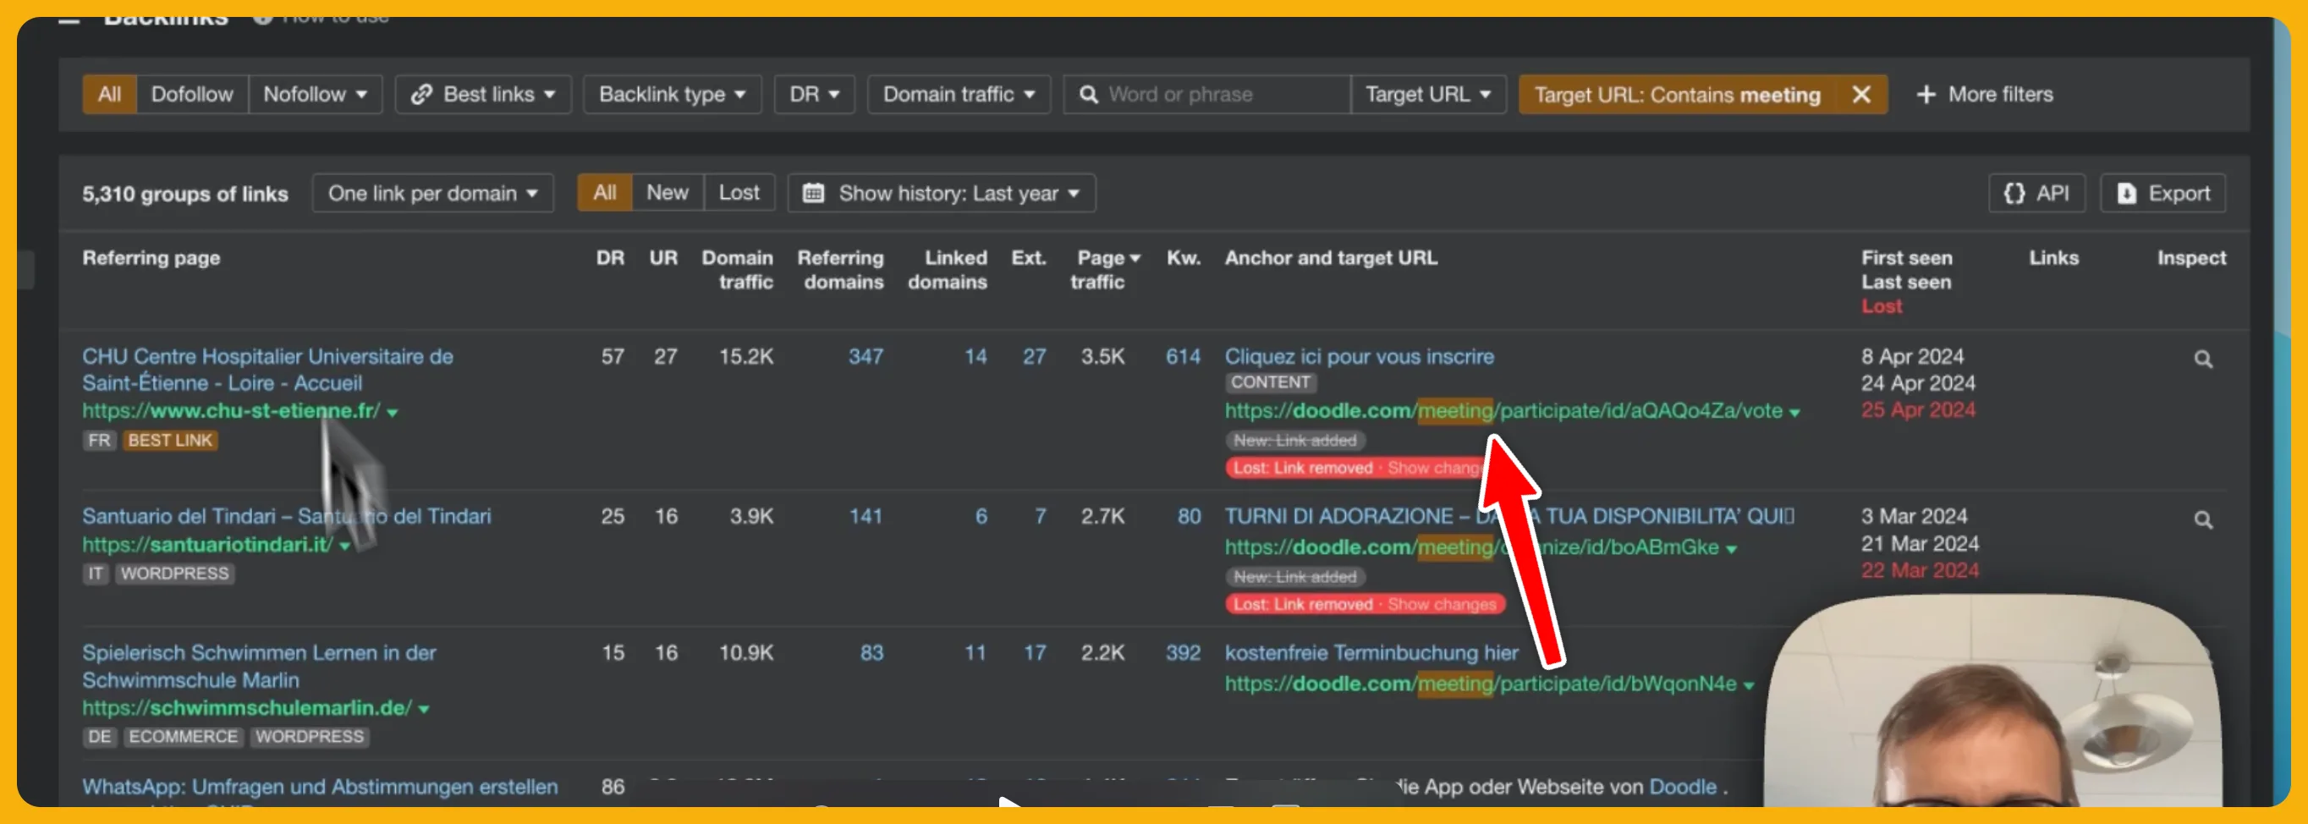The width and height of the screenshot is (2308, 824).
Task: Inspect the Santuario del Tindari backlink
Action: point(2203,519)
